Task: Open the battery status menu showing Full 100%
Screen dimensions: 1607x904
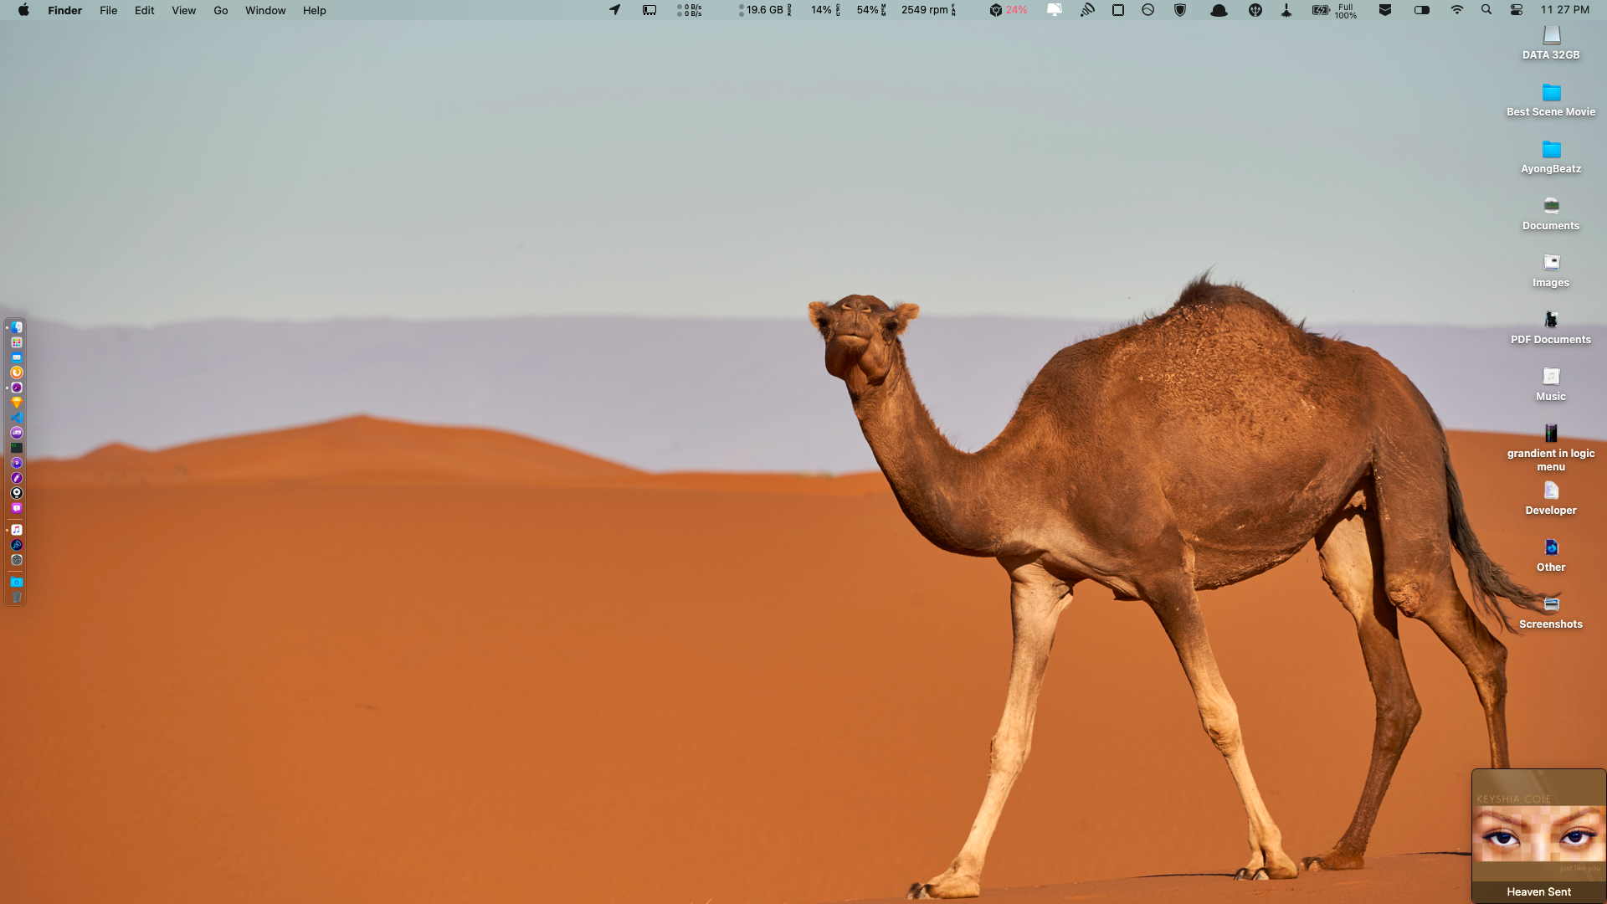Action: (1334, 10)
